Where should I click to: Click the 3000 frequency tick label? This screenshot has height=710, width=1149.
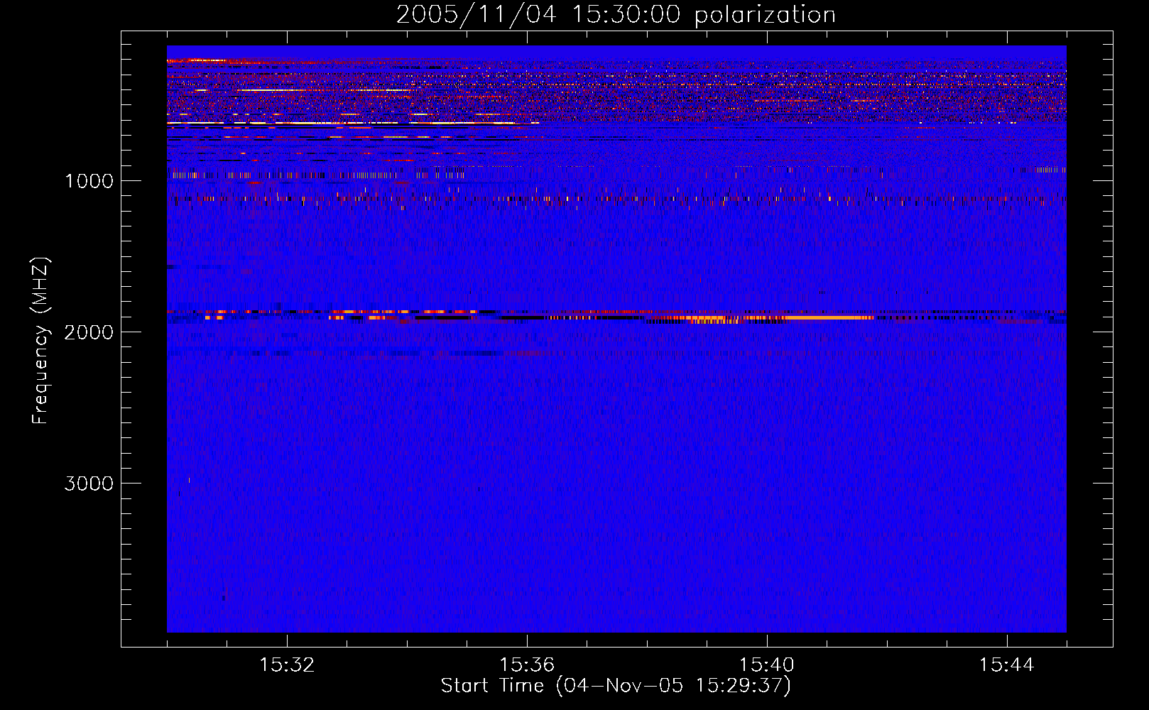[x=89, y=484]
